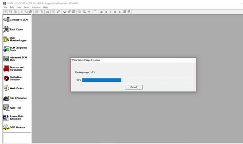This screenshot has width=243, height=144.
Task: Cancel the image creation
Action: pos(134,87)
